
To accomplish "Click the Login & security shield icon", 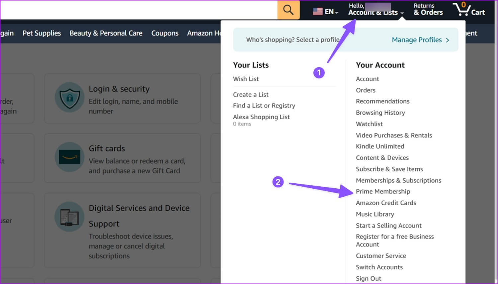I will point(70,98).
